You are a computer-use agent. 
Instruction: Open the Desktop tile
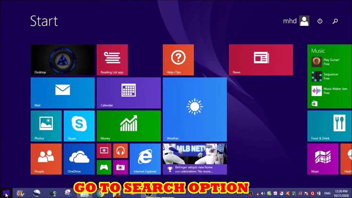[63, 60]
